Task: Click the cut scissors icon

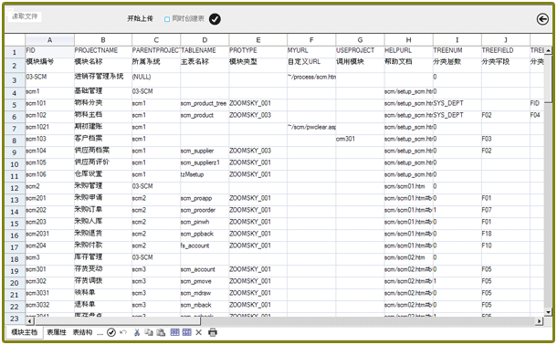Action: 137,332
